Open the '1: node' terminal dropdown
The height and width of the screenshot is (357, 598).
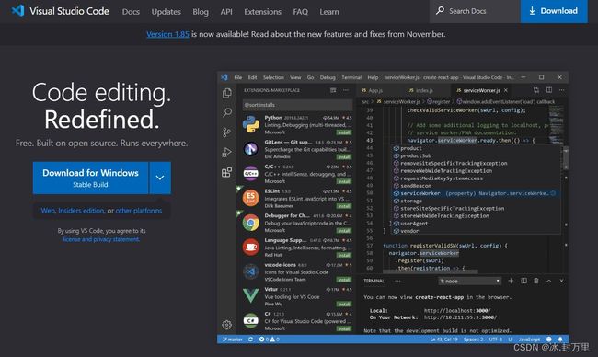point(469,282)
